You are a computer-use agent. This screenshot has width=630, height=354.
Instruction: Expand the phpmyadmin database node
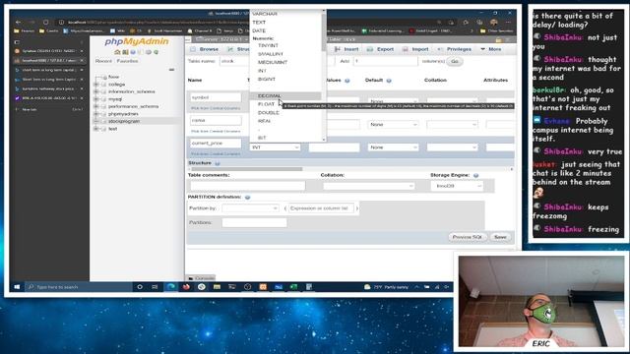point(96,114)
